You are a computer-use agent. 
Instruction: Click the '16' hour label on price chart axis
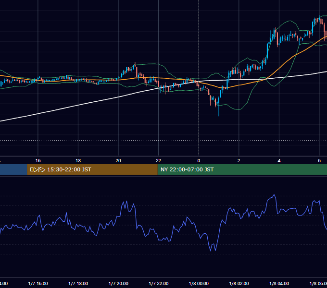point(38,161)
